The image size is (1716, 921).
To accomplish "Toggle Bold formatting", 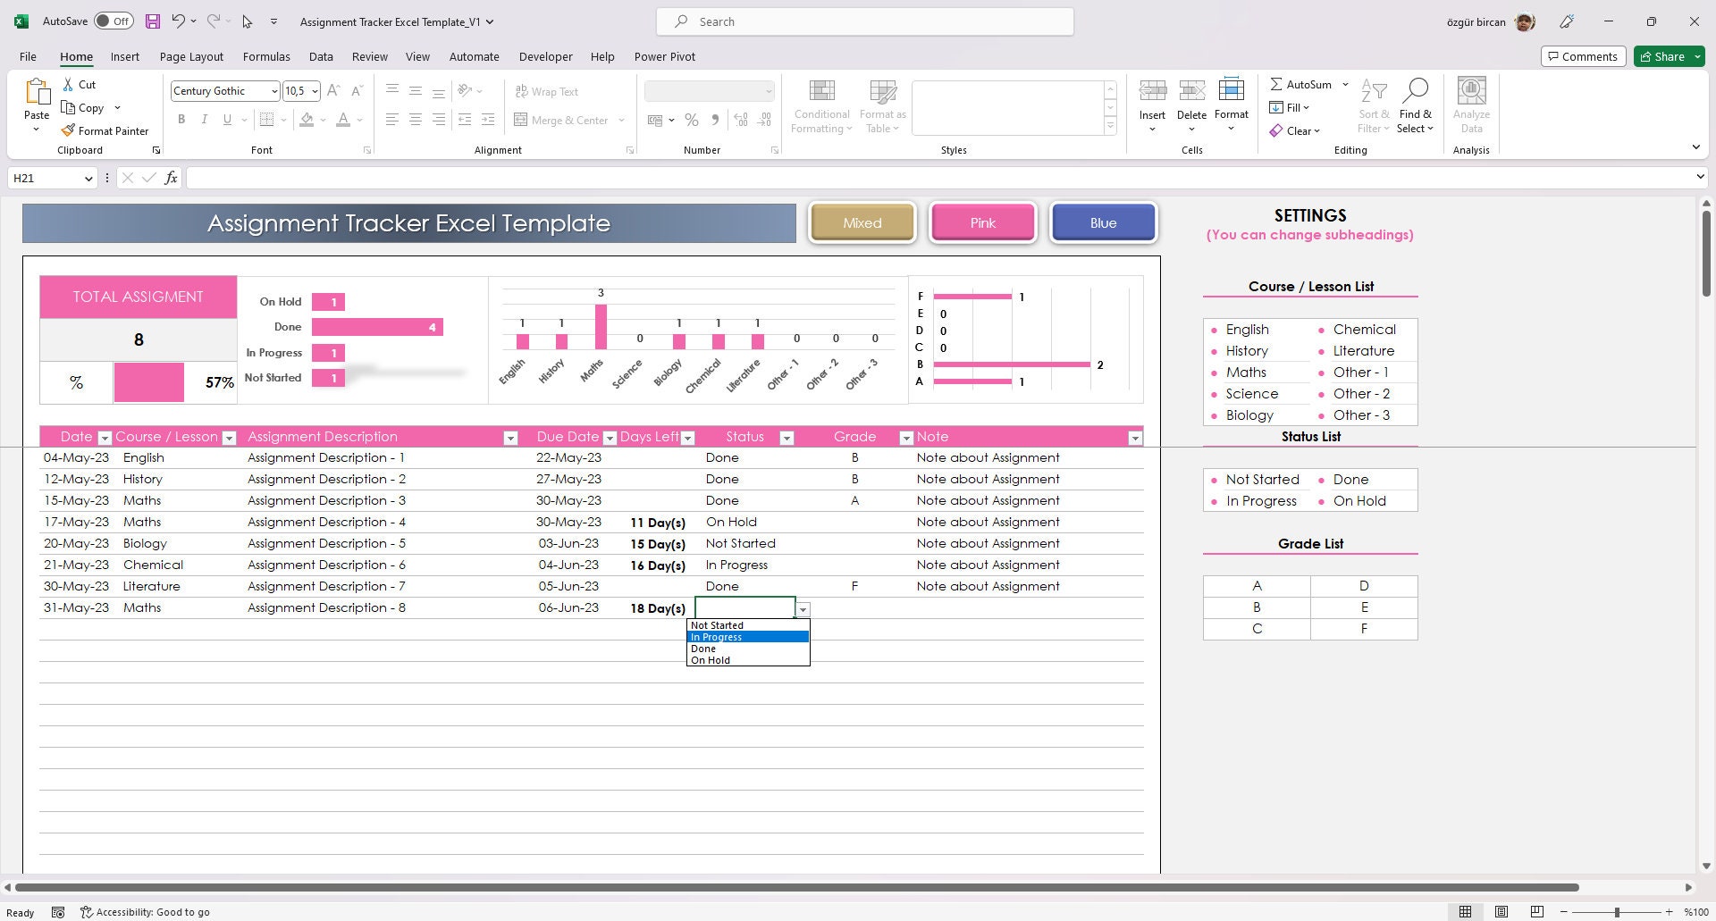I will tap(181, 120).
